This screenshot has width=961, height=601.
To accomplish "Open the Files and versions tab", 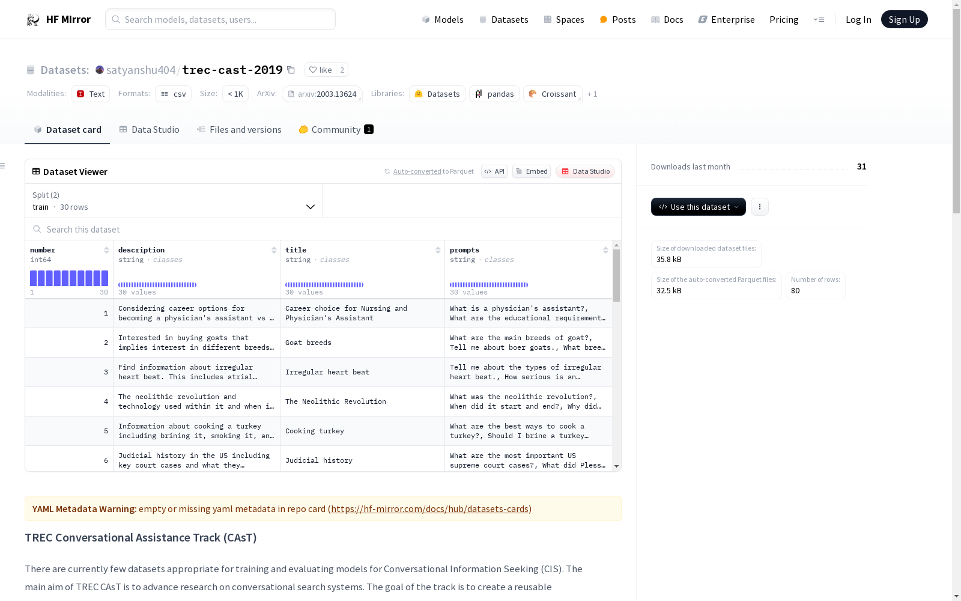I will tap(239, 130).
